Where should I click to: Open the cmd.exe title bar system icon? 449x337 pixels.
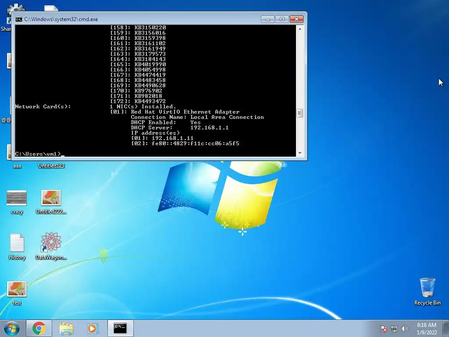tap(18, 19)
